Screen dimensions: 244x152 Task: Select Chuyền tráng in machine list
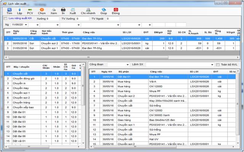tap(43, 102)
